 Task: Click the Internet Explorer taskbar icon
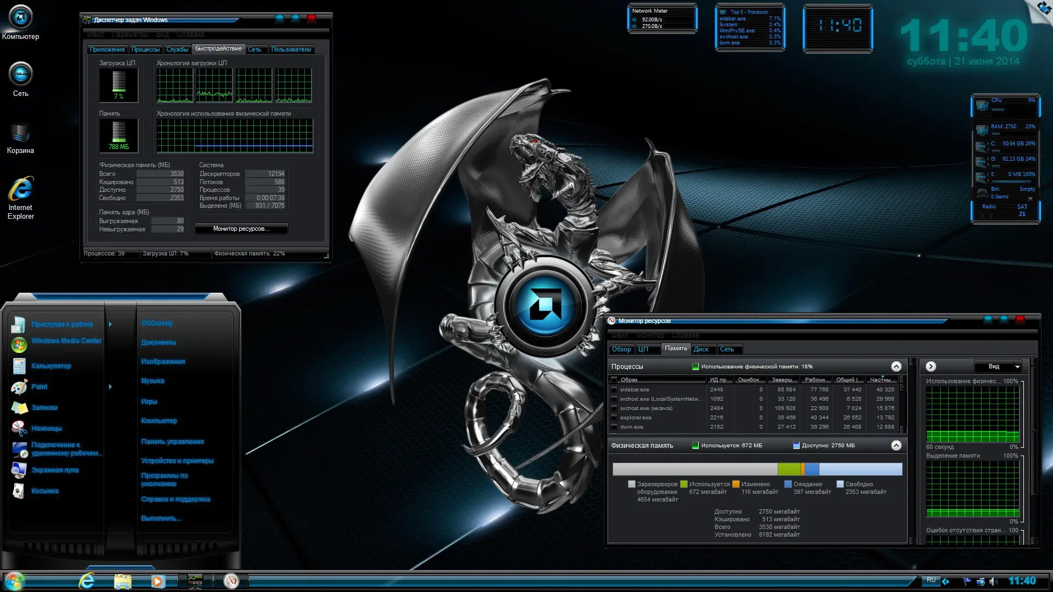coord(87,580)
